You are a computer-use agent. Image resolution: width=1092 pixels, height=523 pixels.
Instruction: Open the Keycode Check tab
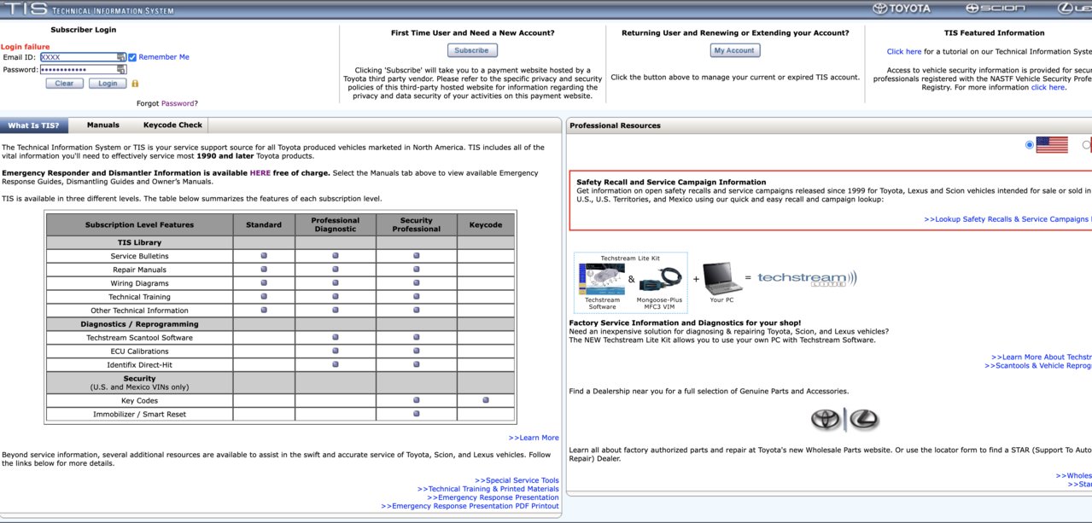click(x=172, y=125)
